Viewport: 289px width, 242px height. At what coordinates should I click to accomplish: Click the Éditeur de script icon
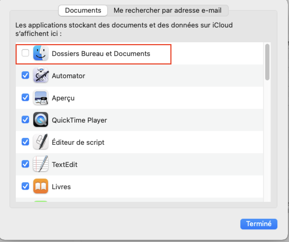pyautogui.click(x=41, y=142)
